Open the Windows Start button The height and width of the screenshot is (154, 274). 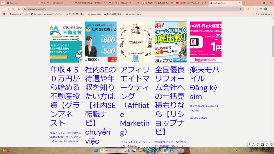click(x=96, y=151)
